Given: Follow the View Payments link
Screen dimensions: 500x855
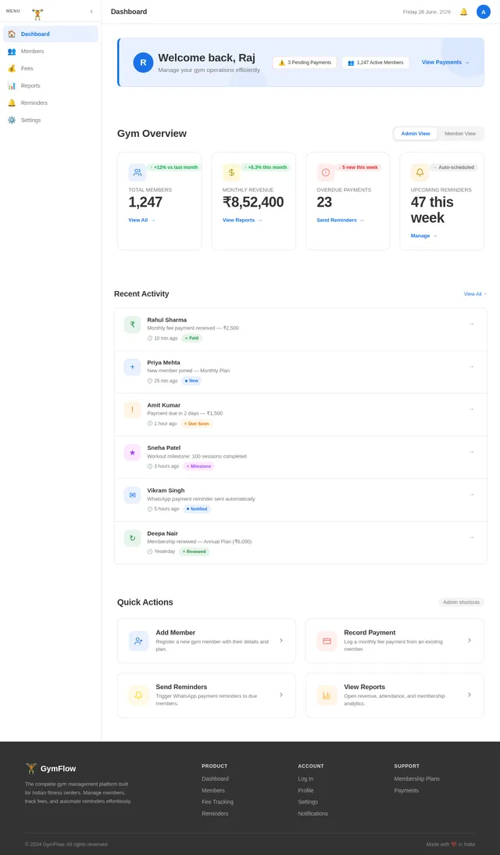Looking at the screenshot, I should 445,62.
